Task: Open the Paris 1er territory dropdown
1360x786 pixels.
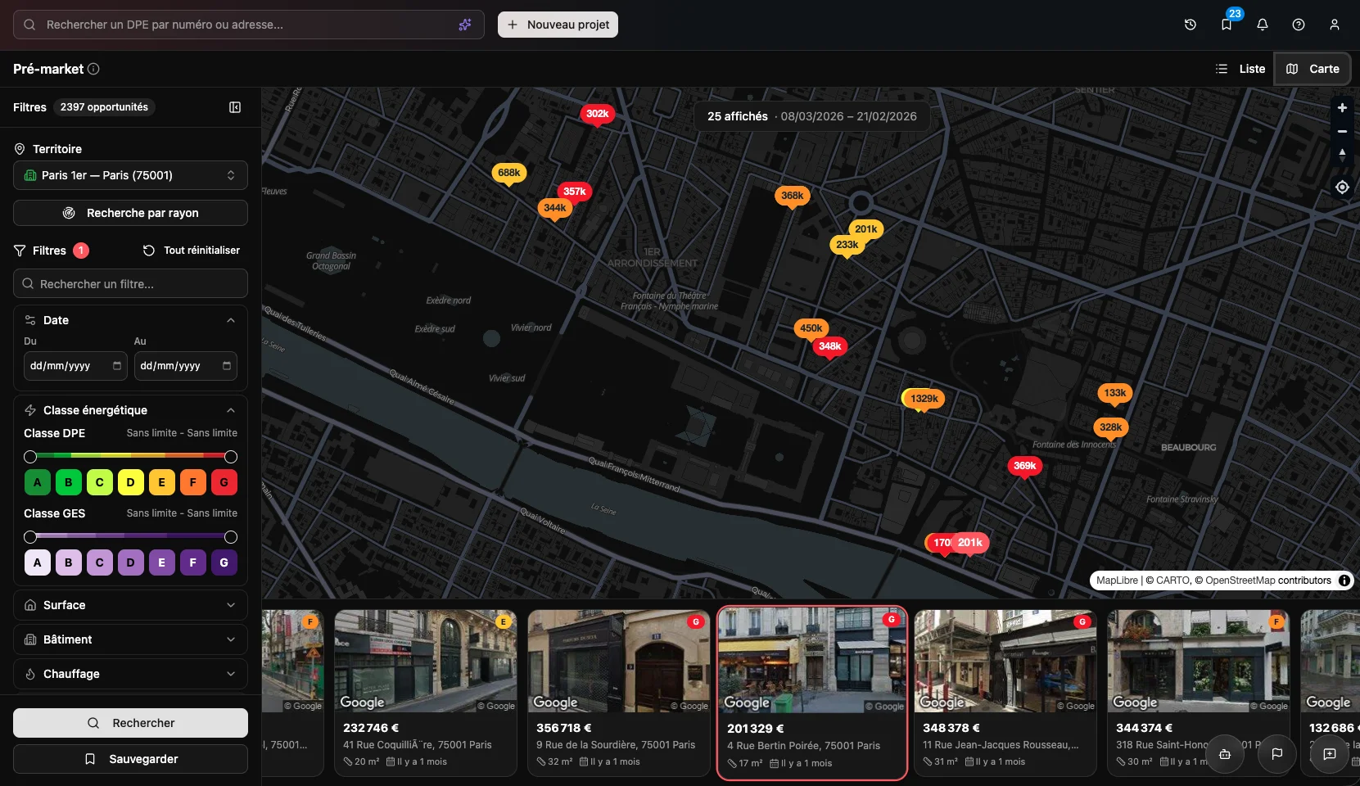Action: [130, 175]
